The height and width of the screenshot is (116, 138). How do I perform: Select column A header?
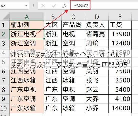[27, 17]
